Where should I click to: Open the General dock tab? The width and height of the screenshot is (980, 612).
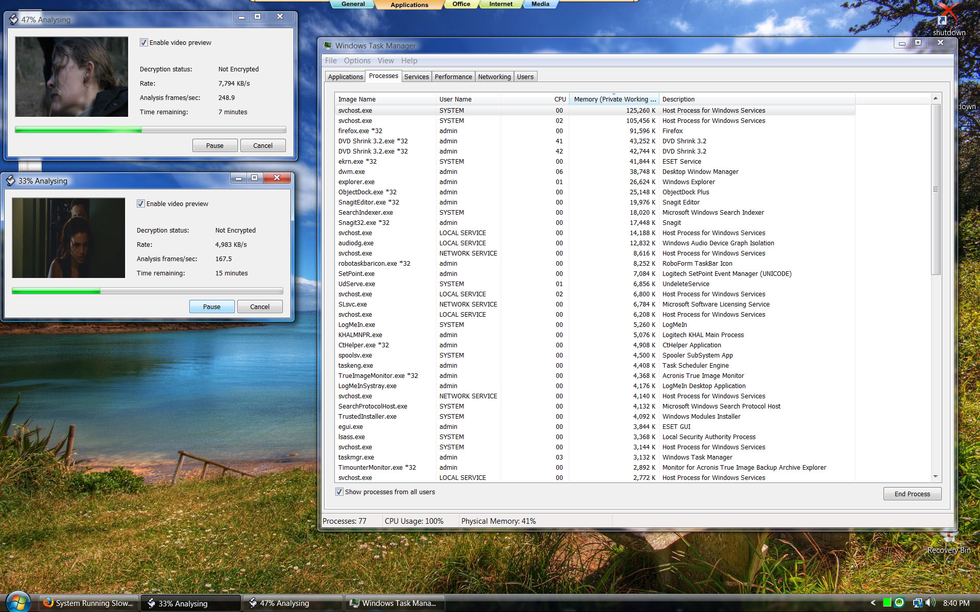[x=353, y=4]
